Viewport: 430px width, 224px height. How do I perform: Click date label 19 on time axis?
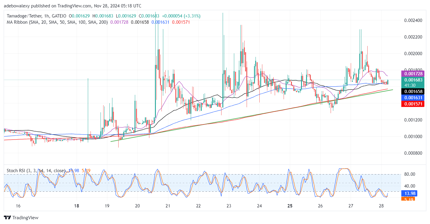pos(107,206)
